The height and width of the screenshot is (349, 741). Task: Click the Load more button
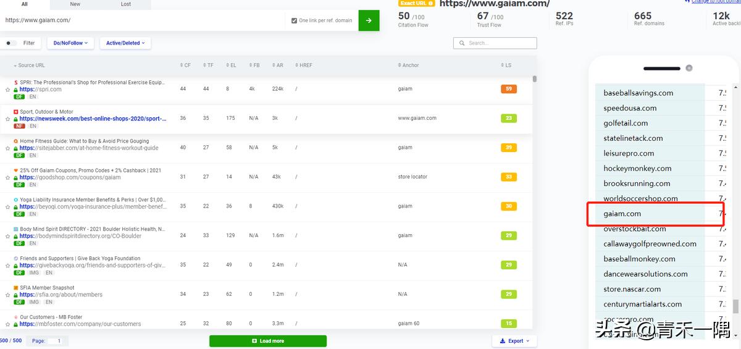click(268, 341)
